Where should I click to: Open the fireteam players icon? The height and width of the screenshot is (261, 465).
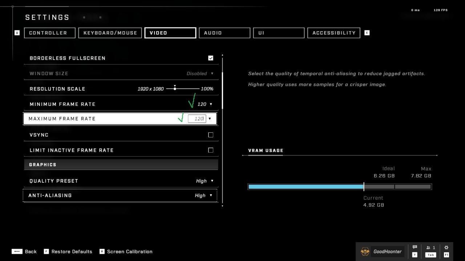click(430, 248)
